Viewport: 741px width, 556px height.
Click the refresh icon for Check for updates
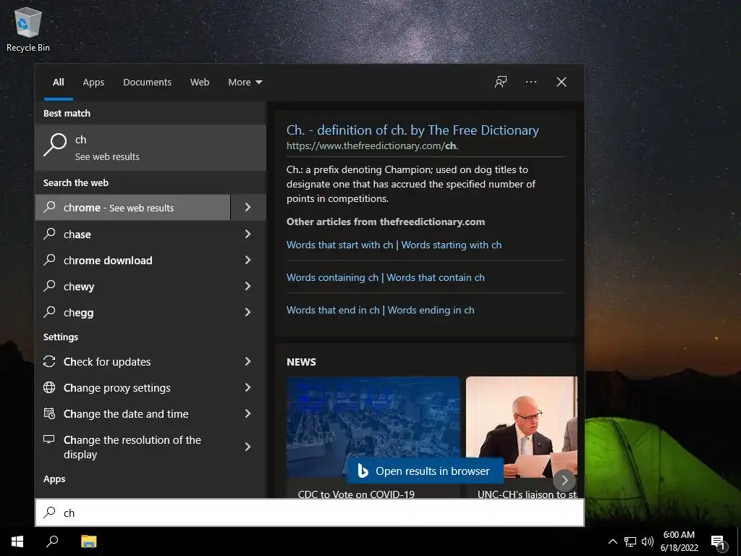click(49, 361)
